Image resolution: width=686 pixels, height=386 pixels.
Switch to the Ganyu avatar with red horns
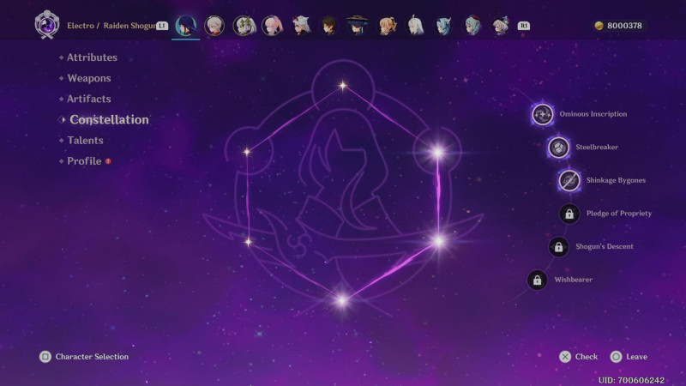tap(473, 26)
